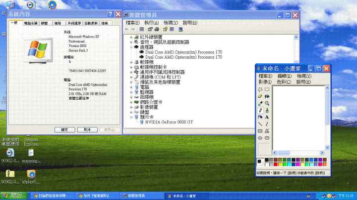The width and height of the screenshot is (357, 200).
Task: Pick the magenta swatch in Paint palette
Action: (x=298, y=164)
